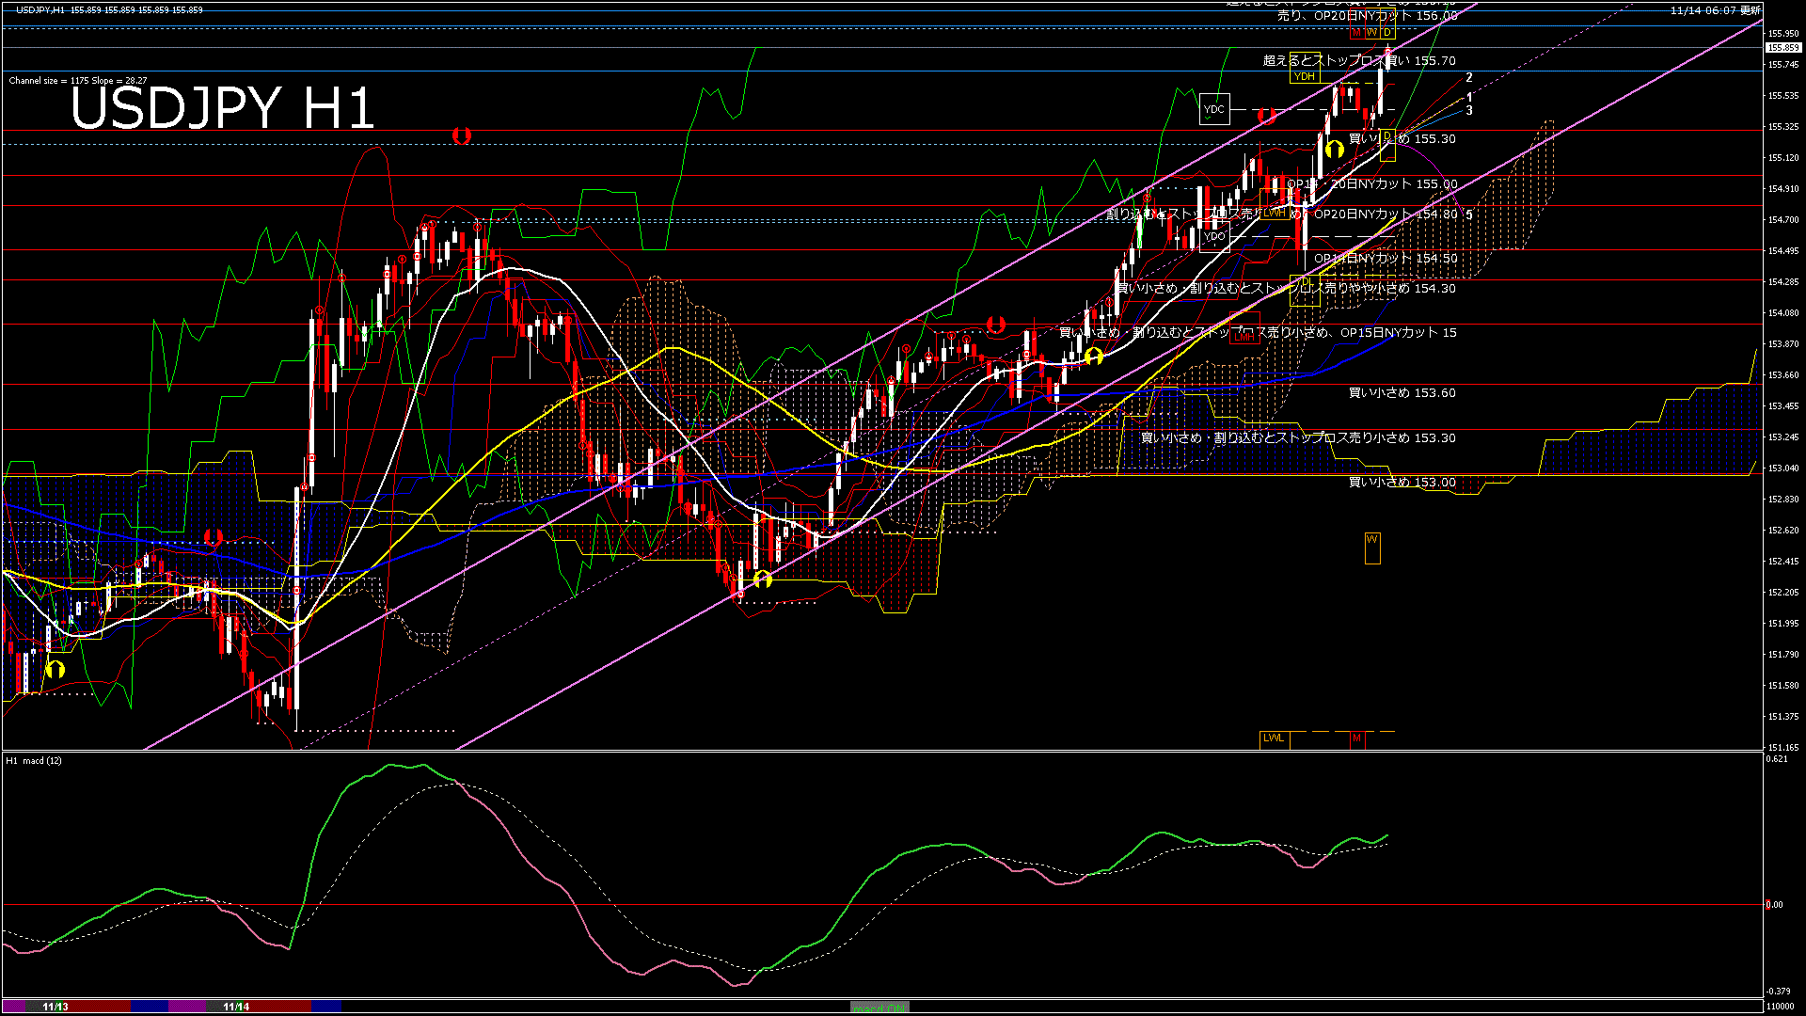
Task: Click the -0.379 MACD scale value
Action: [1779, 991]
